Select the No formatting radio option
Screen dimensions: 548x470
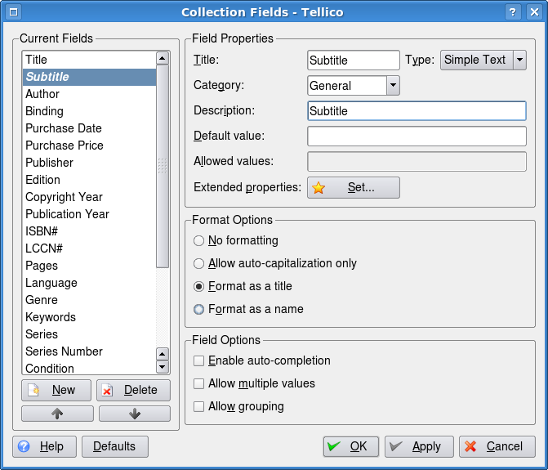(x=198, y=240)
